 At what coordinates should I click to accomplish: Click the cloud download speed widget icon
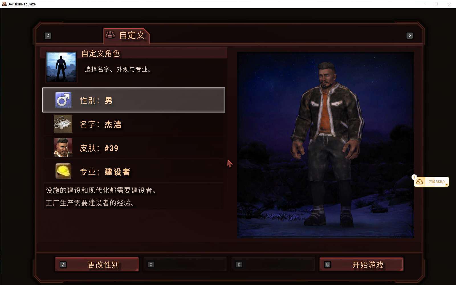[420, 182]
